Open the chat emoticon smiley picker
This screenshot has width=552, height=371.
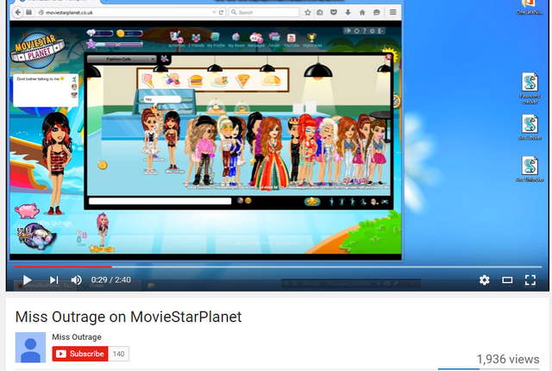[x=248, y=201]
